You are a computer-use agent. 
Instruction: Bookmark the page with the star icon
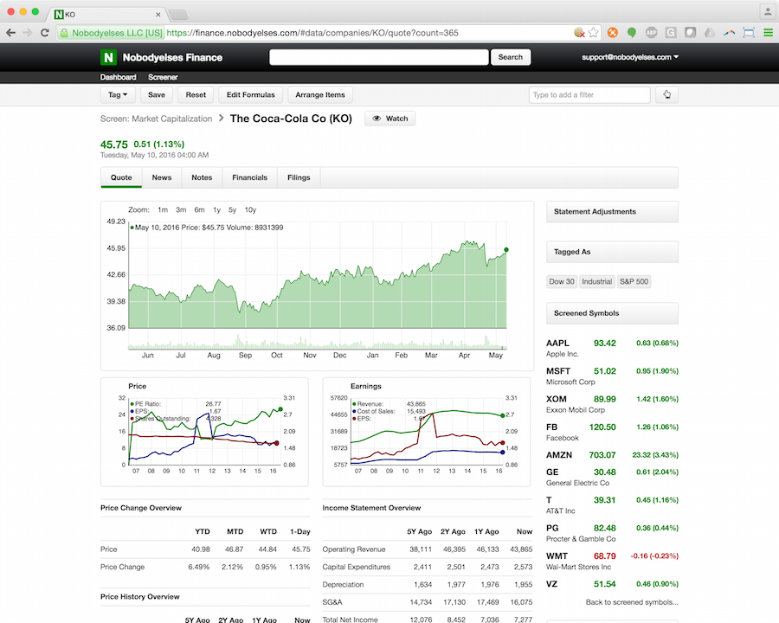(x=593, y=32)
